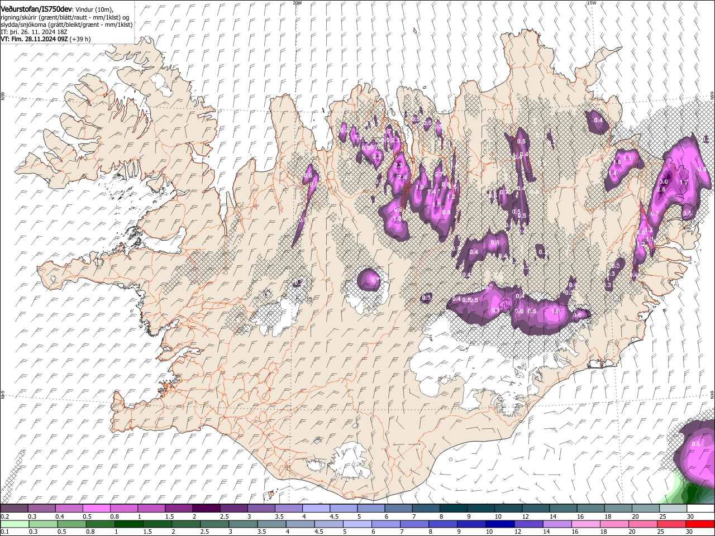Image resolution: width=715 pixels, height=536 pixels.
Task: Click the '15W' longitude label
Action: click(x=592, y=3)
